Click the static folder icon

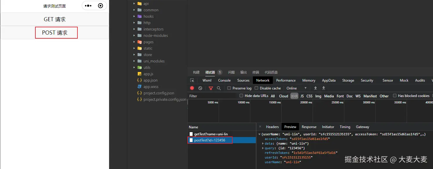[139, 48]
